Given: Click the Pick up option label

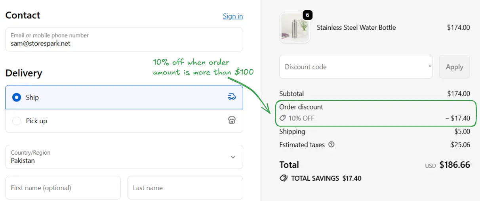Looking at the screenshot, I should [36, 121].
